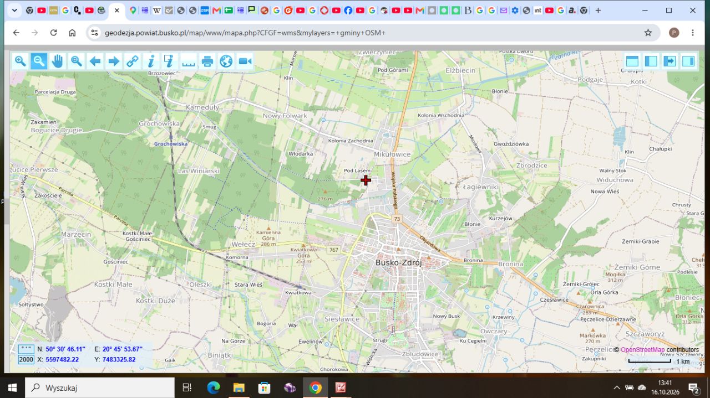This screenshot has width=710, height=398.
Task: Open Chrome's three-dot menu
Action: [x=693, y=33]
